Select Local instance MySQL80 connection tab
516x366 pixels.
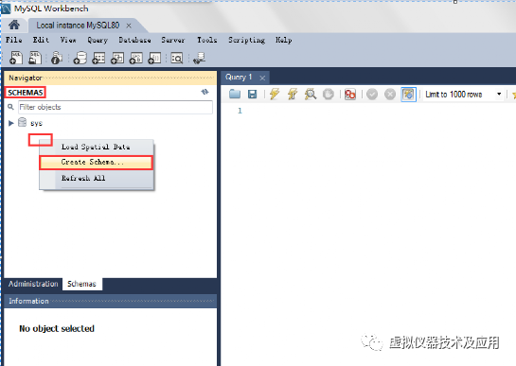tap(78, 26)
